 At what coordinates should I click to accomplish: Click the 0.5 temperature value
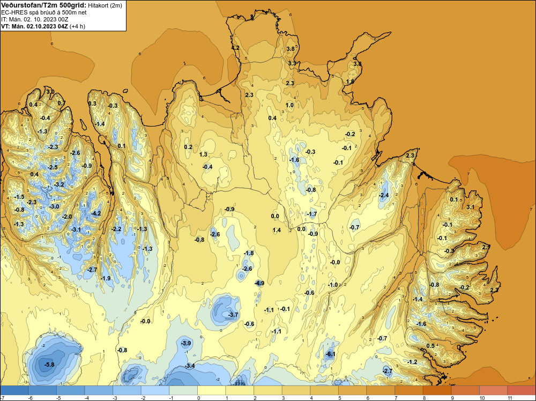[x=430, y=346]
